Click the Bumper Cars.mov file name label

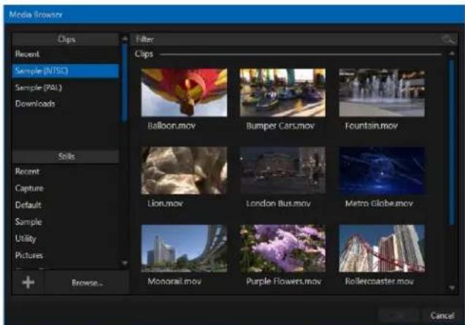click(280, 126)
